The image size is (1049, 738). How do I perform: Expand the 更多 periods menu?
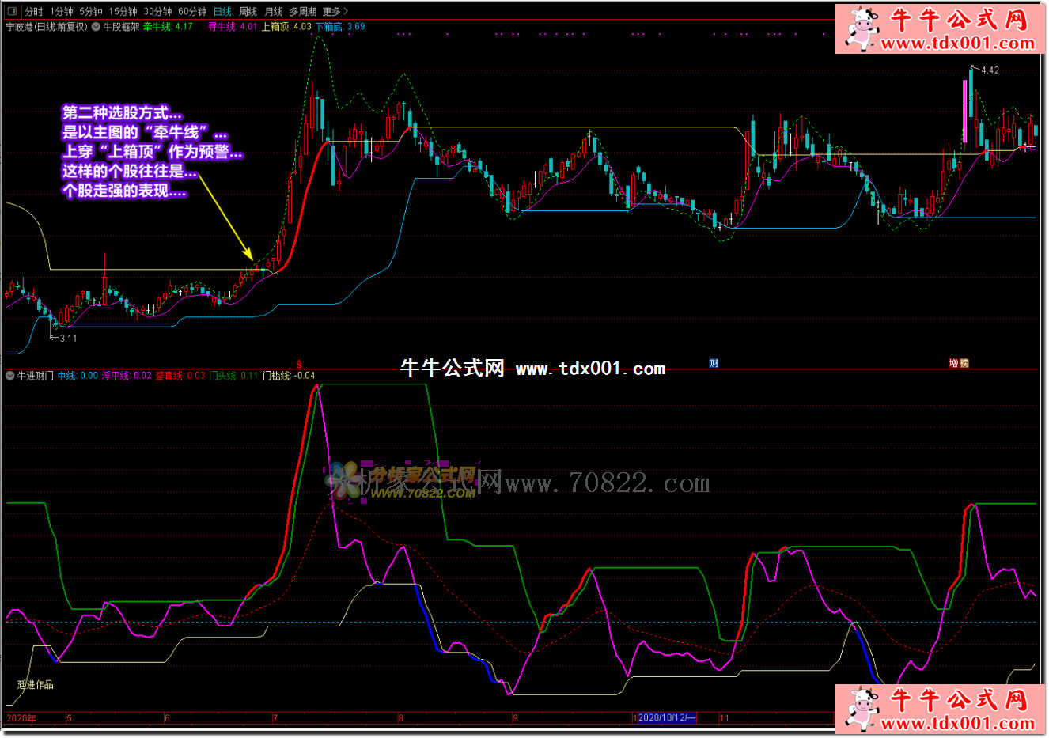click(x=335, y=11)
